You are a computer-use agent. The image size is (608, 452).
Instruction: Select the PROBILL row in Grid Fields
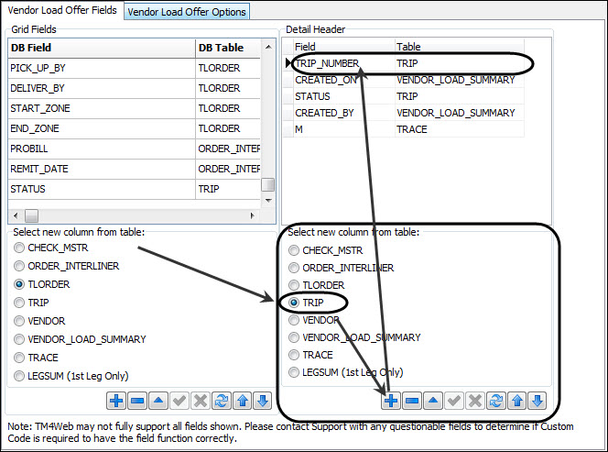coord(101,149)
